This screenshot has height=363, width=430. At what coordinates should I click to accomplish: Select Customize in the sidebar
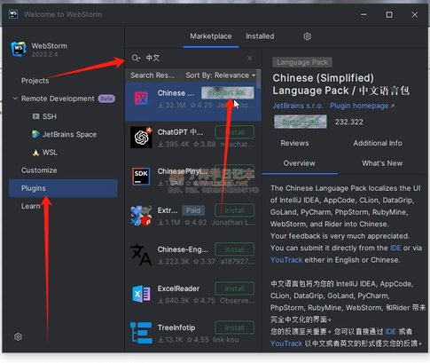(39, 170)
